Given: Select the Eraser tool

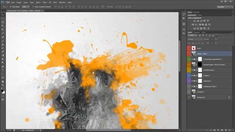Looking at the screenshot, I should 3,52.
